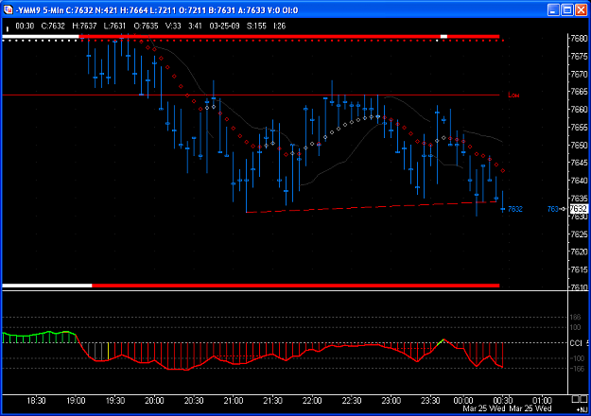Click the chart application icon in title bar
The image size is (591, 416).
[8, 9]
